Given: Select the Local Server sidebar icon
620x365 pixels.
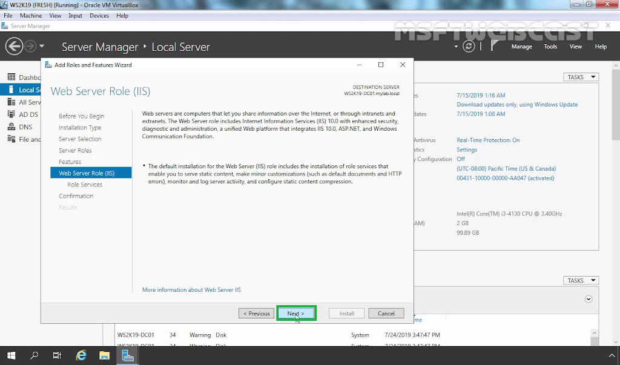Looking at the screenshot, I should coord(12,90).
